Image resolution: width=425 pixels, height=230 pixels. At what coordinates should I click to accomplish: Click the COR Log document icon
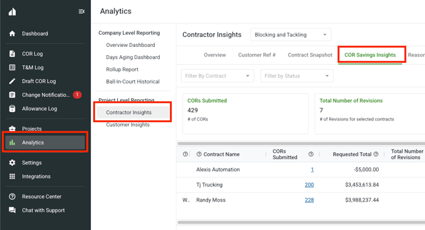coord(12,54)
